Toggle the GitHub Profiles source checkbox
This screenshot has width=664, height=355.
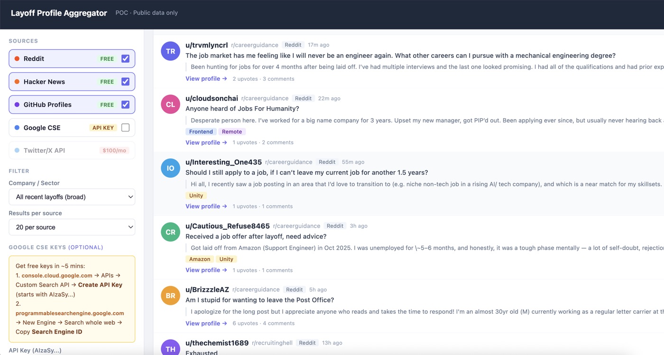click(125, 104)
